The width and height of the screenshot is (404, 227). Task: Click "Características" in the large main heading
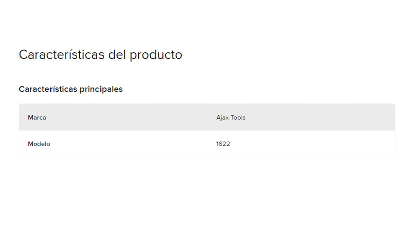point(62,54)
